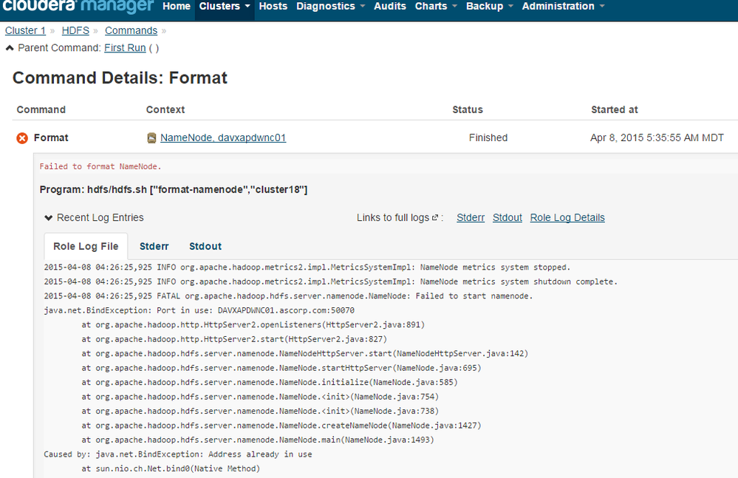
Task: Click the external link icon near full logs
Action: coord(435,218)
